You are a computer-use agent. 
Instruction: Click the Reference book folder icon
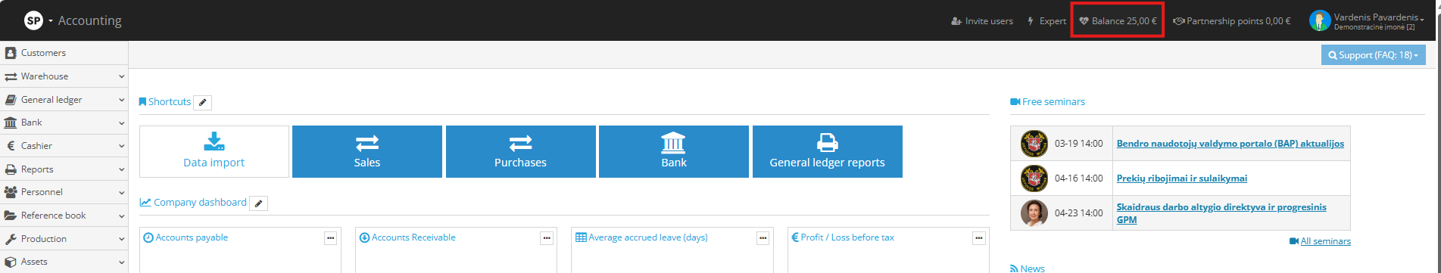pyautogui.click(x=11, y=216)
